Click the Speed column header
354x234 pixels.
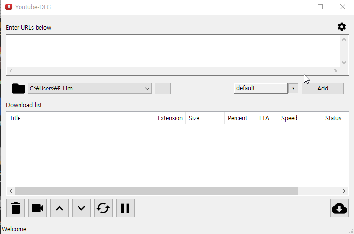pyautogui.click(x=300, y=118)
